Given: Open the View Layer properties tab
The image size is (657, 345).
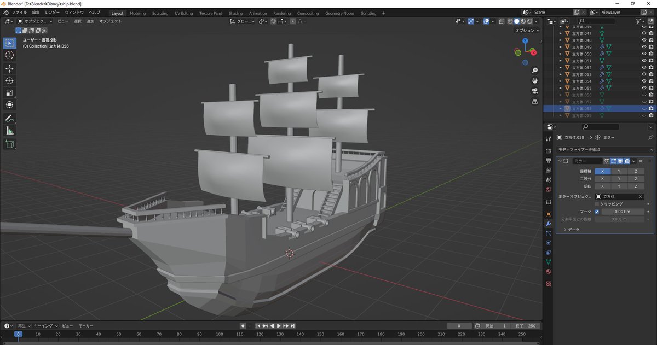Looking at the screenshot, I should tap(548, 170).
